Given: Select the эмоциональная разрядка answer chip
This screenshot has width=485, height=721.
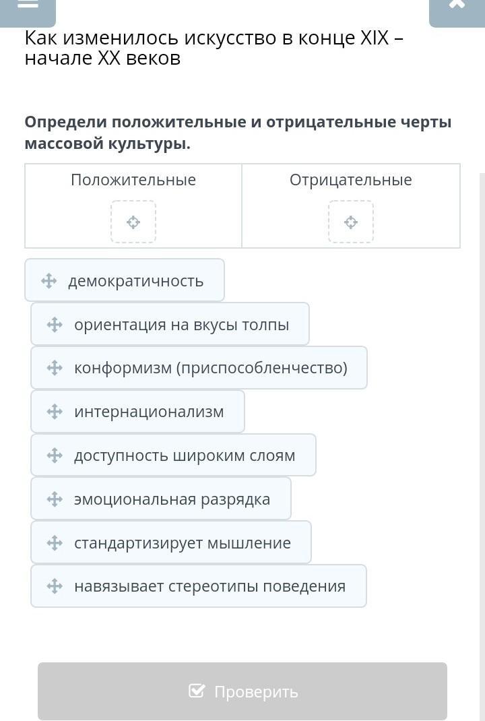Looking at the screenshot, I should [172, 499].
